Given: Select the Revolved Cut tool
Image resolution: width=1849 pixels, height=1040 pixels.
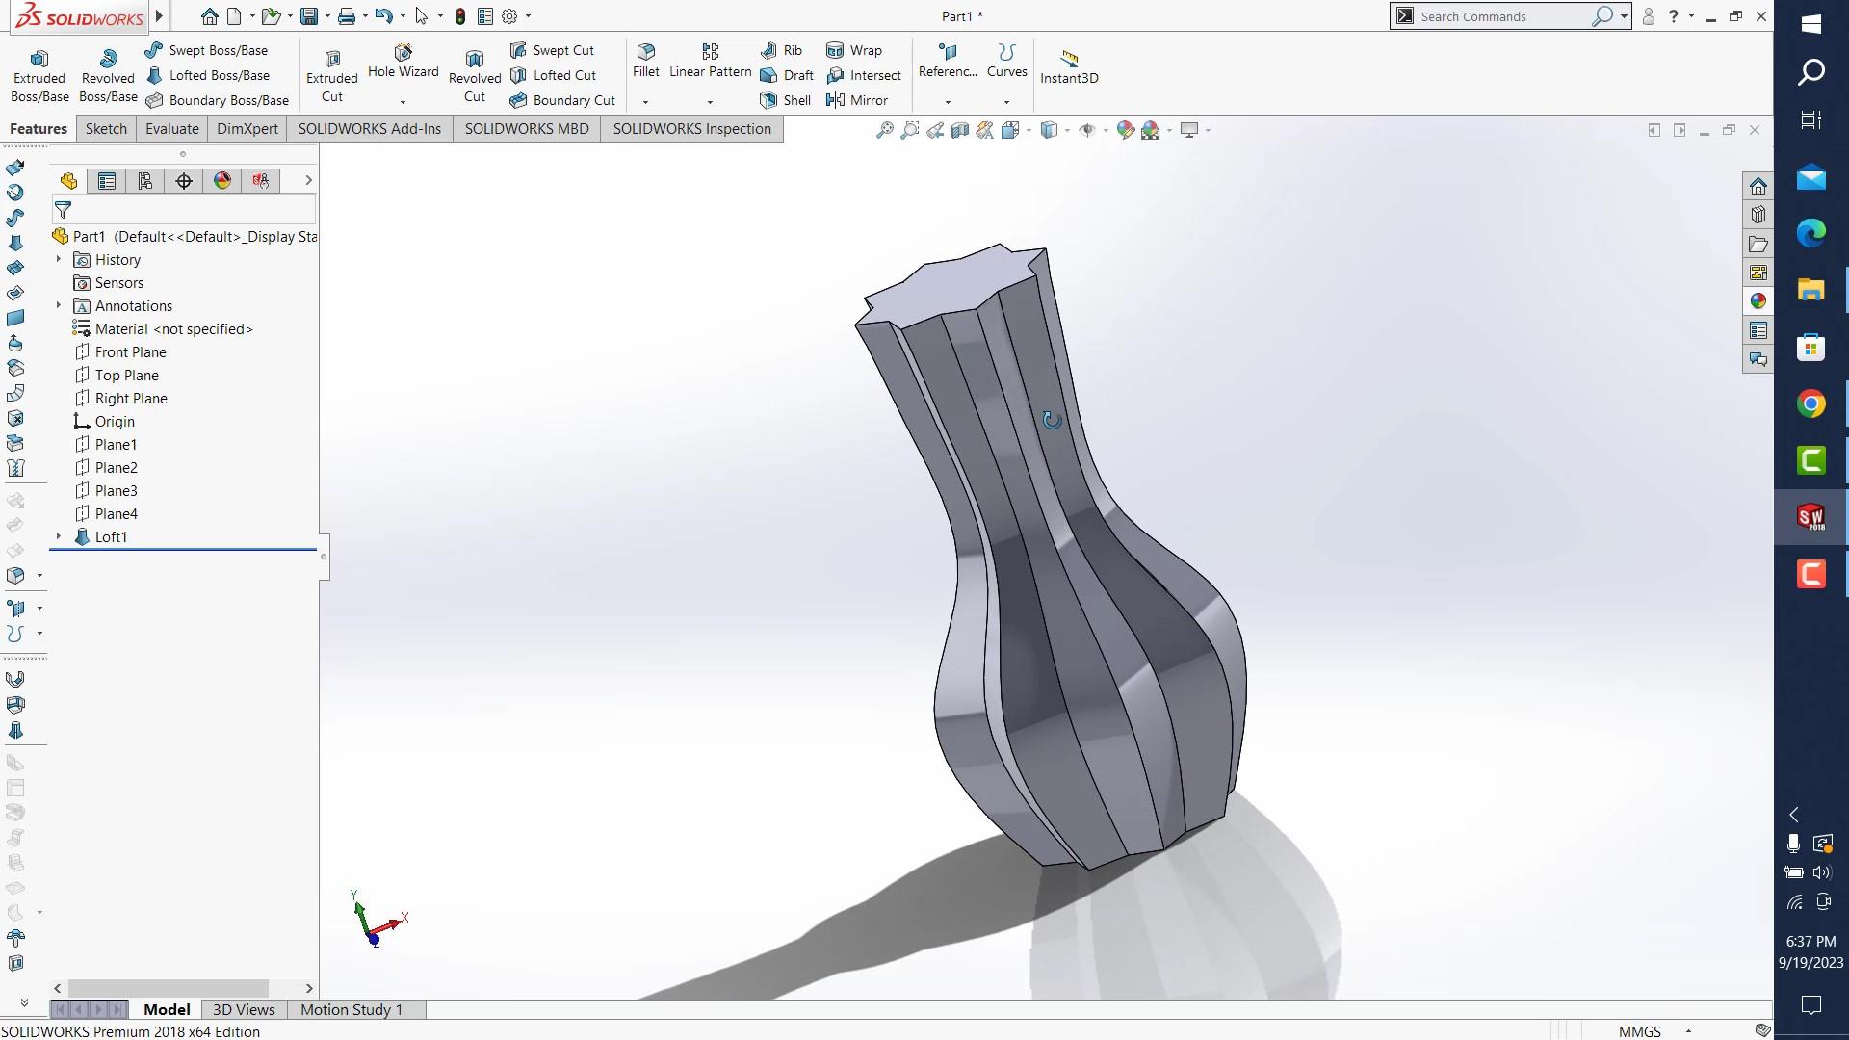Looking at the screenshot, I should pos(475,74).
